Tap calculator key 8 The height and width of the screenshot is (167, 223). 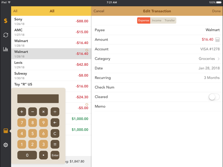(x=33, y=123)
